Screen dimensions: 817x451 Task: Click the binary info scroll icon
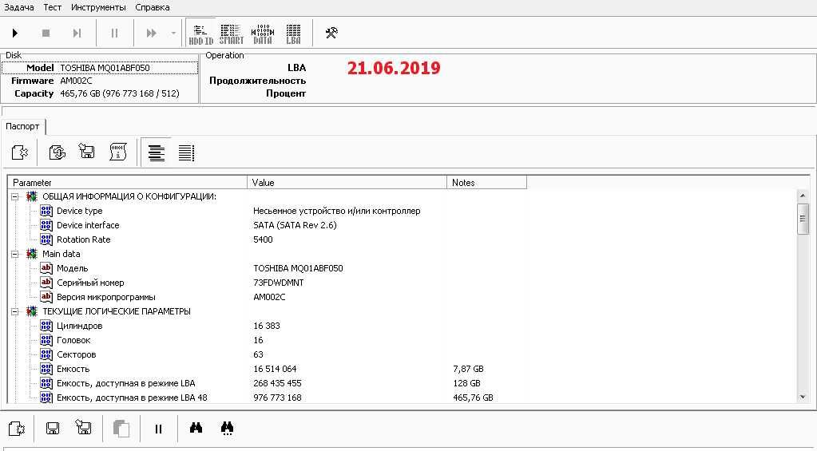(118, 152)
